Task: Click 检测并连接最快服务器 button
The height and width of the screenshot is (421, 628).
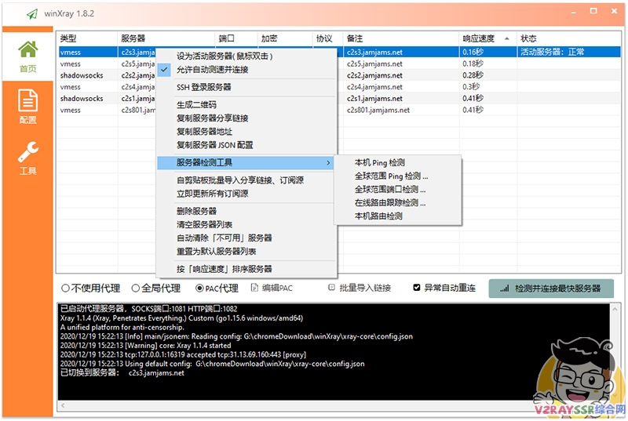Action: click(x=551, y=289)
